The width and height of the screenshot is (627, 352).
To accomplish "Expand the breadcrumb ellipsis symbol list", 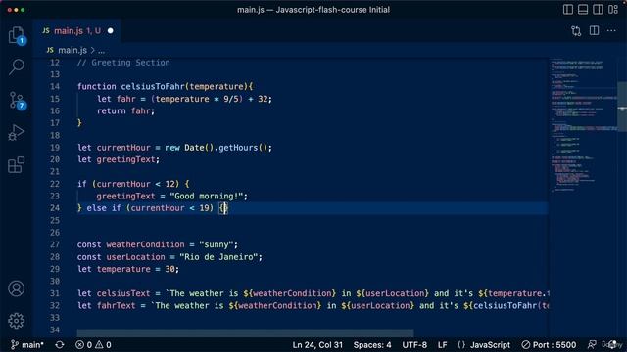I will [102, 50].
